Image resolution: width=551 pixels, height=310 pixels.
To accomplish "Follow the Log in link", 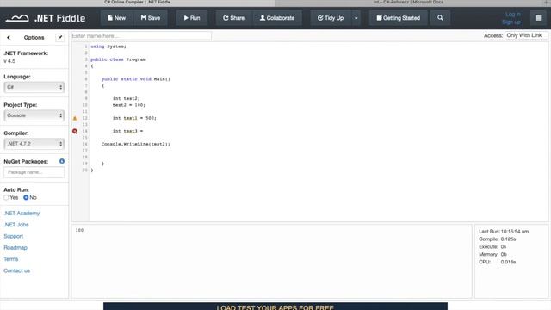I will (x=513, y=15).
